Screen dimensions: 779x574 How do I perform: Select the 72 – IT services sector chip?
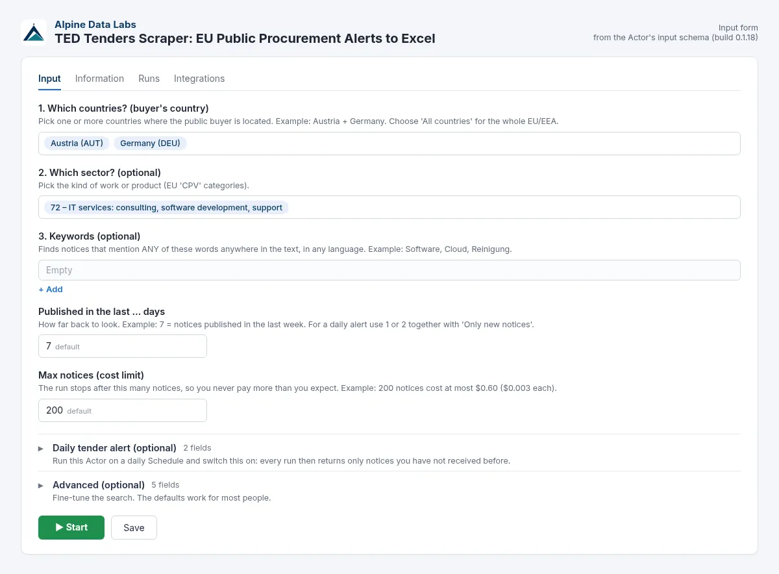click(166, 208)
